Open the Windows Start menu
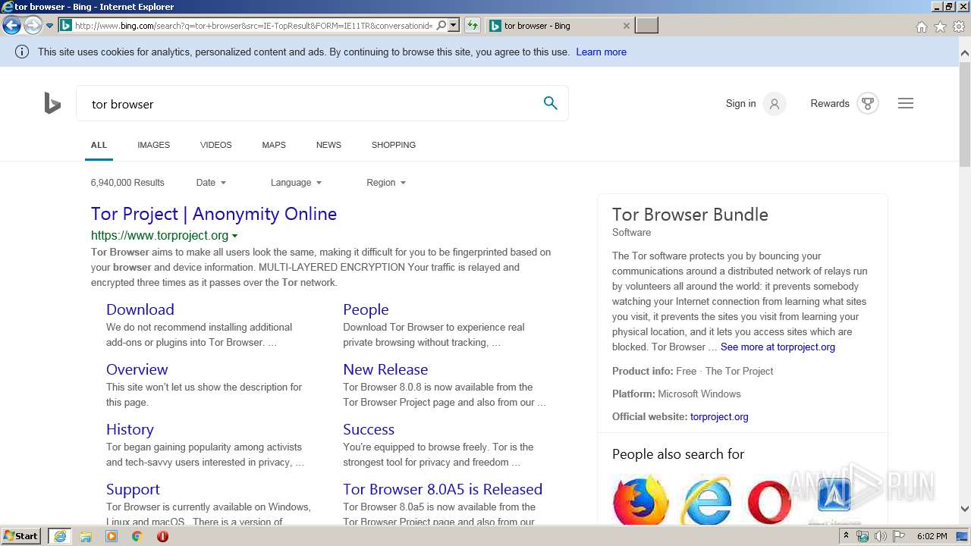 click(x=20, y=536)
